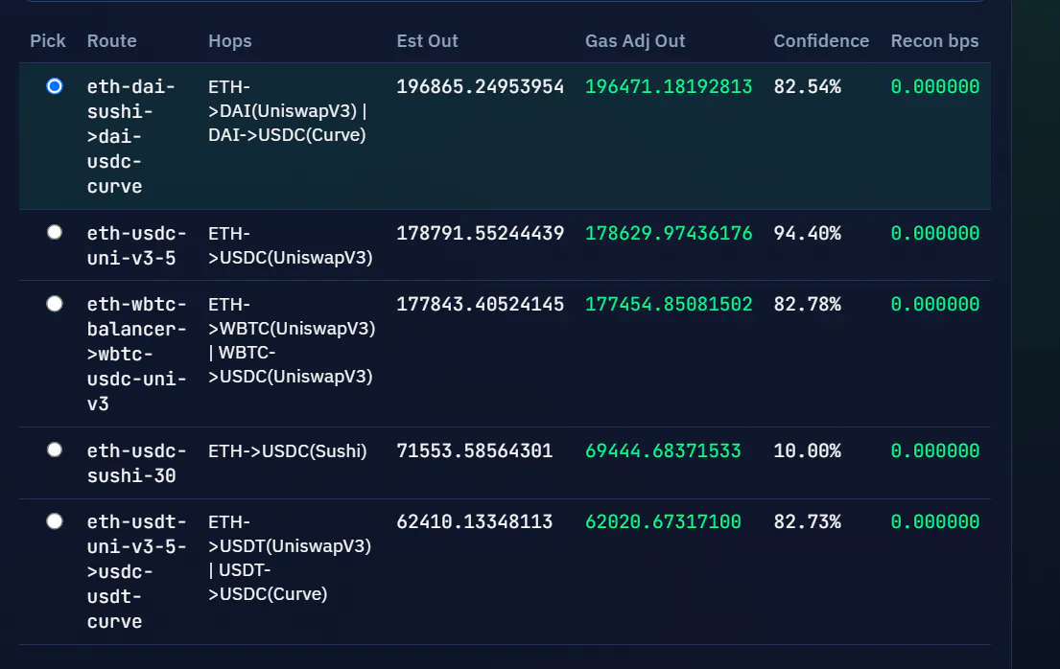Click Gas Adj Out value 177454.85081502
The width and height of the screenshot is (1060, 669).
click(x=669, y=304)
